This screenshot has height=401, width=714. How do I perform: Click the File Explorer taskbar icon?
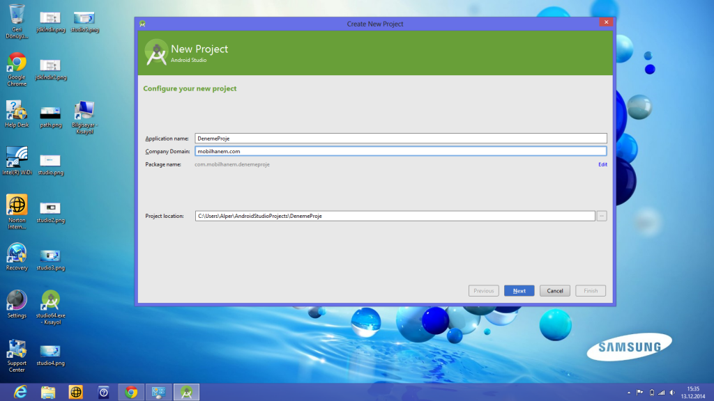tap(48, 392)
